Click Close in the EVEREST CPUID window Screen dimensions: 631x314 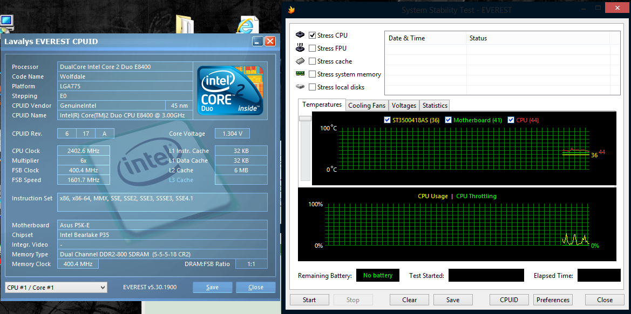[255, 287]
